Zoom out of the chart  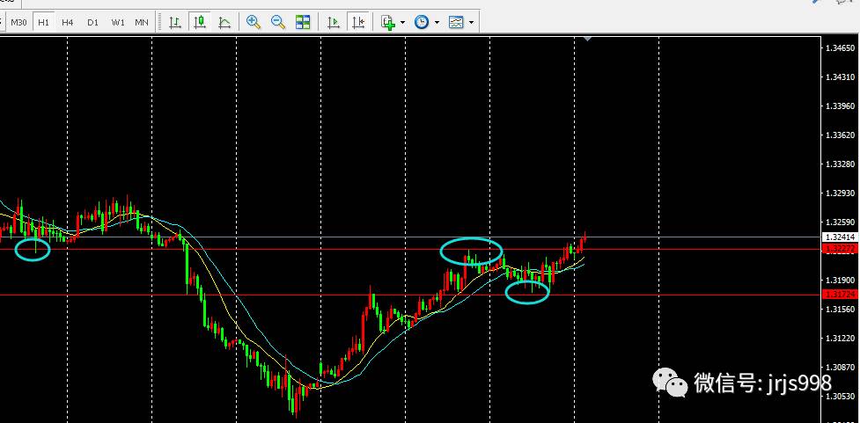(x=278, y=22)
